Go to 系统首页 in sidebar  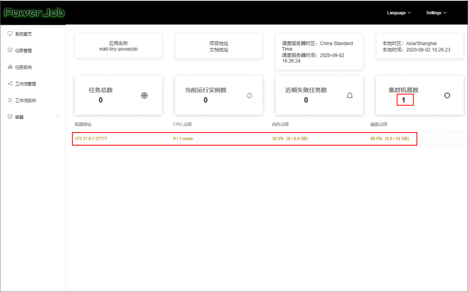coord(23,34)
